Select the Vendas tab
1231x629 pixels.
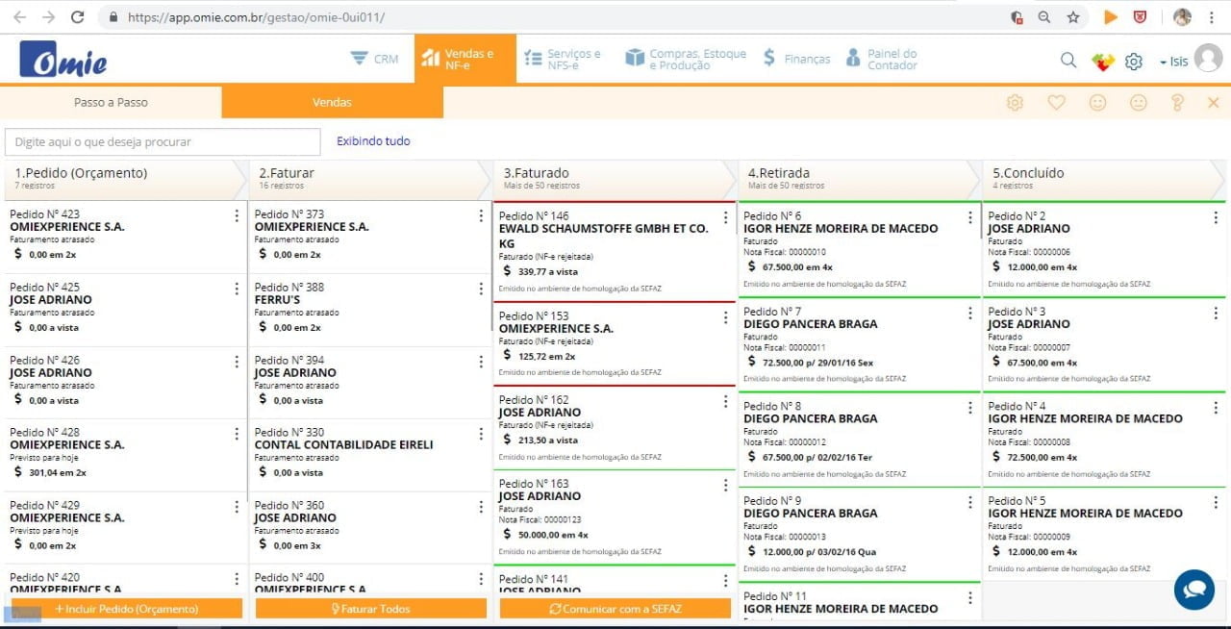coord(332,102)
